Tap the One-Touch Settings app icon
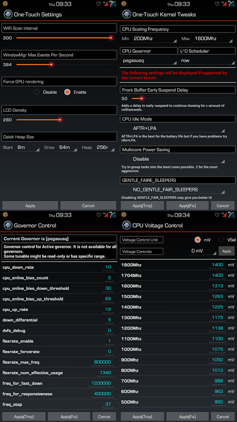 click(x=8, y=14)
